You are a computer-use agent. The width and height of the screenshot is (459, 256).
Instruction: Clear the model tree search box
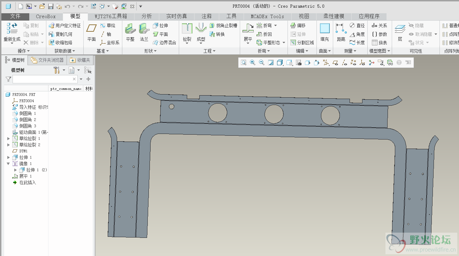click(x=74, y=79)
